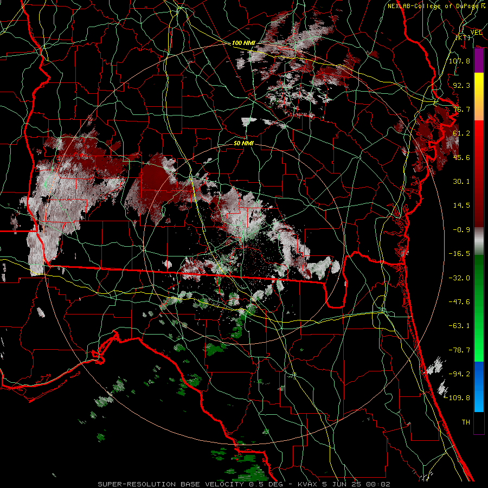Click the 14.5 velocity scale value

(x=461, y=206)
